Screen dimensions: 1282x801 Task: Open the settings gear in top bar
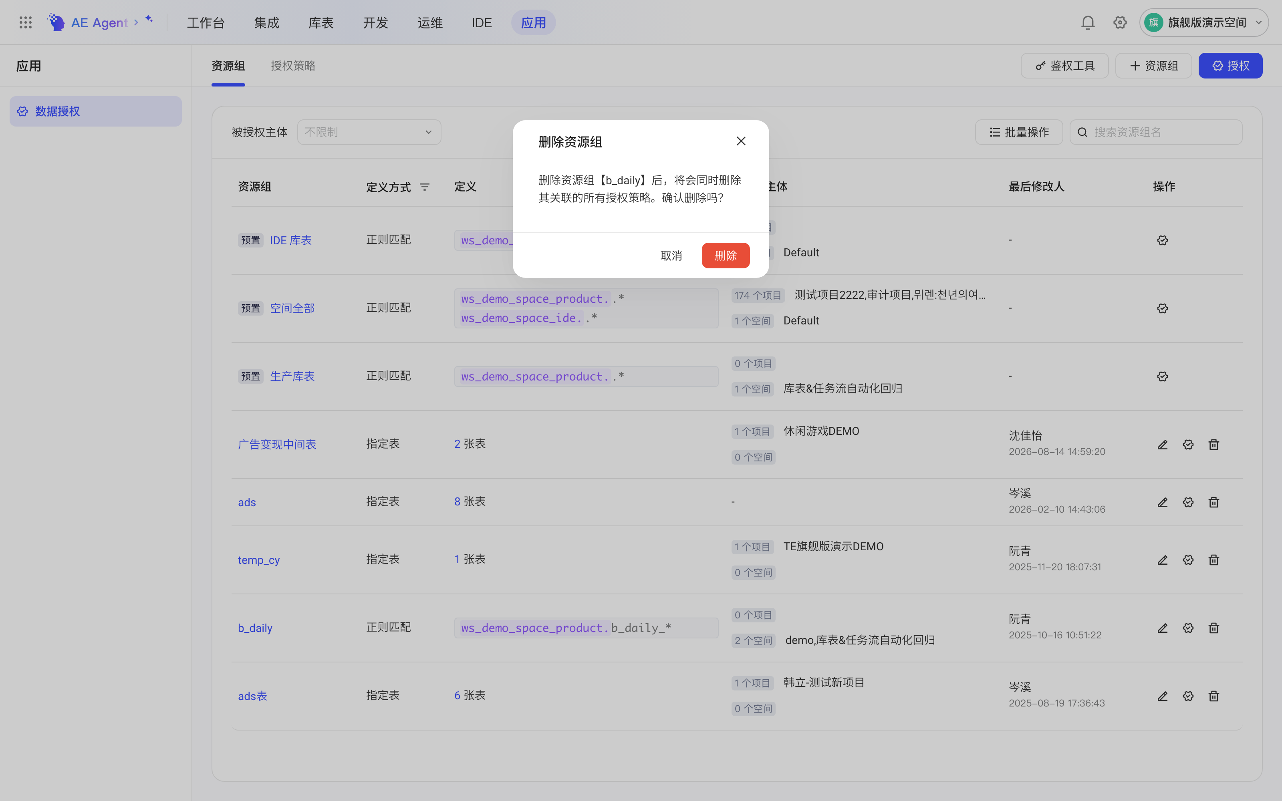1119,22
